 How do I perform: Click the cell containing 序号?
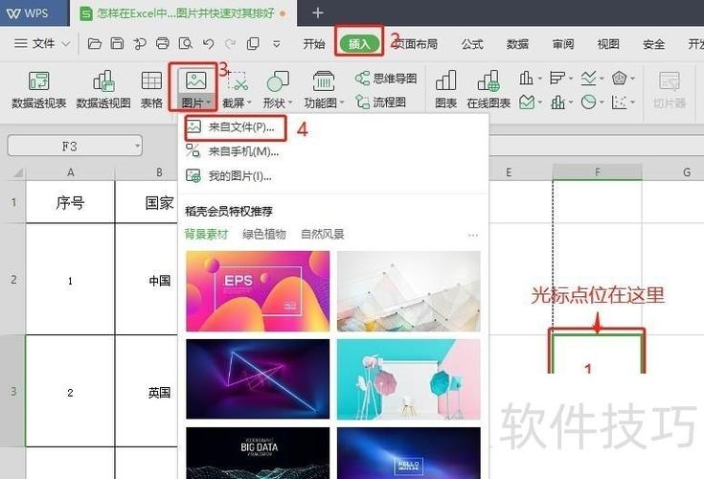coord(71,202)
